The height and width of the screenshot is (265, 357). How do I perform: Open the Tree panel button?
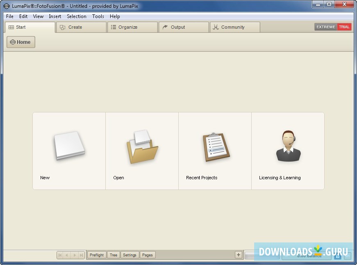[114, 255]
